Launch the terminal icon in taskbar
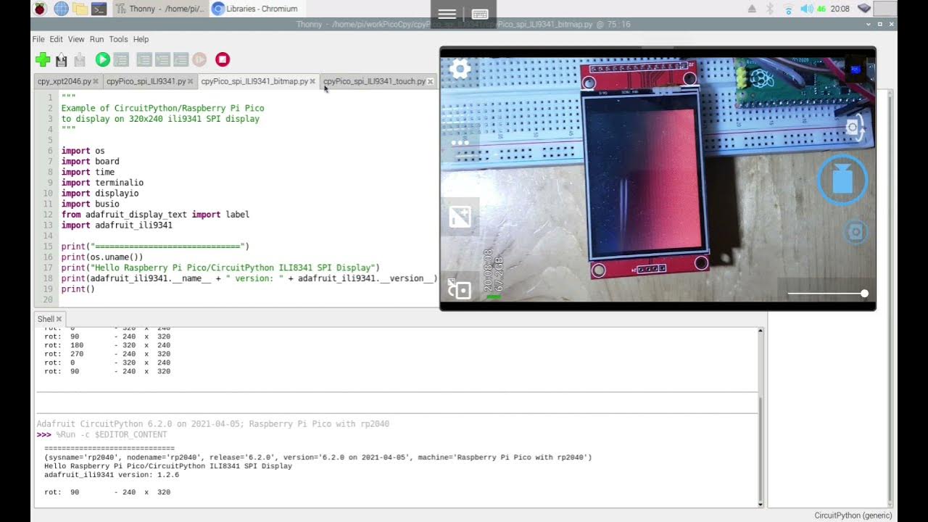 [x=99, y=9]
